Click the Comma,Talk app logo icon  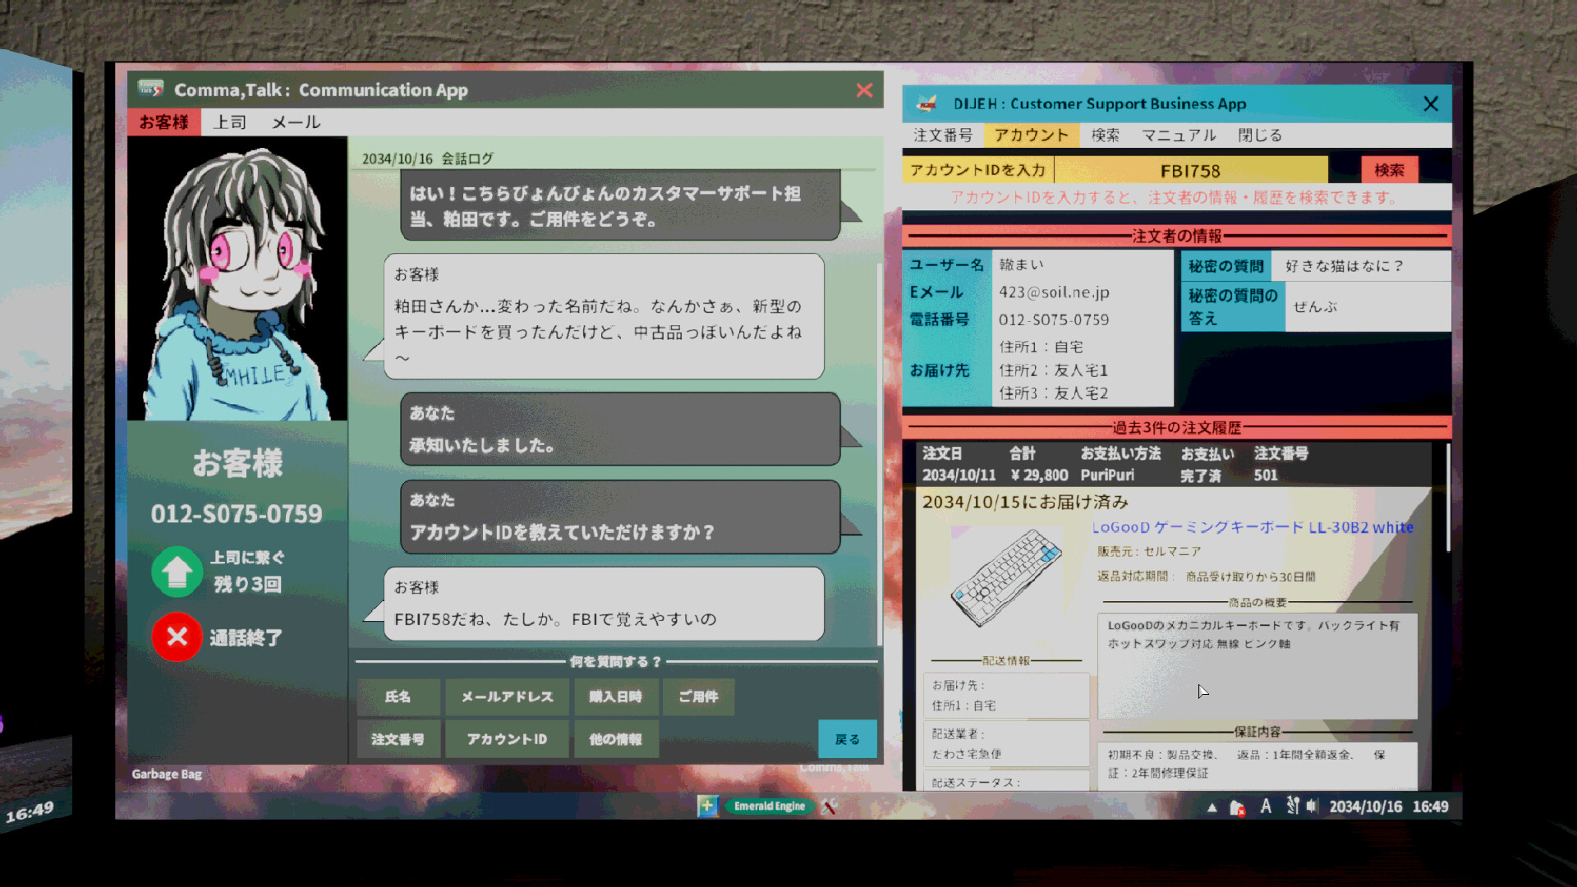(150, 90)
